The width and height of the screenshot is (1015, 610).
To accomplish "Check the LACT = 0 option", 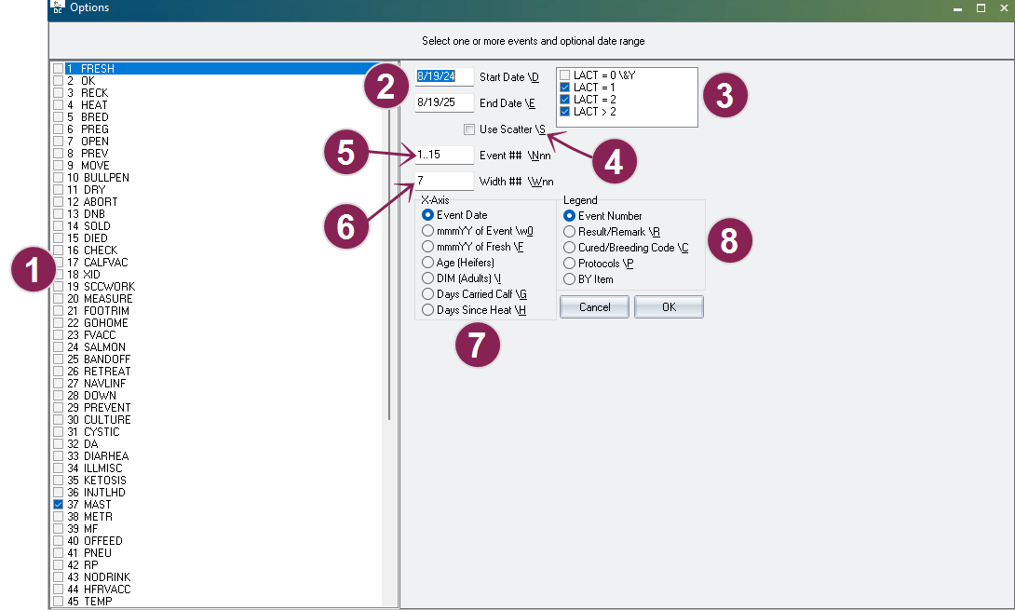I will click(565, 75).
